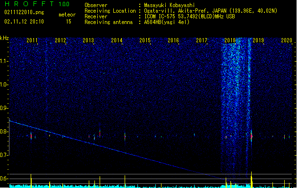Click the Ogata-vill. Akita-Pref. JAPAN location text

point(211,11)
